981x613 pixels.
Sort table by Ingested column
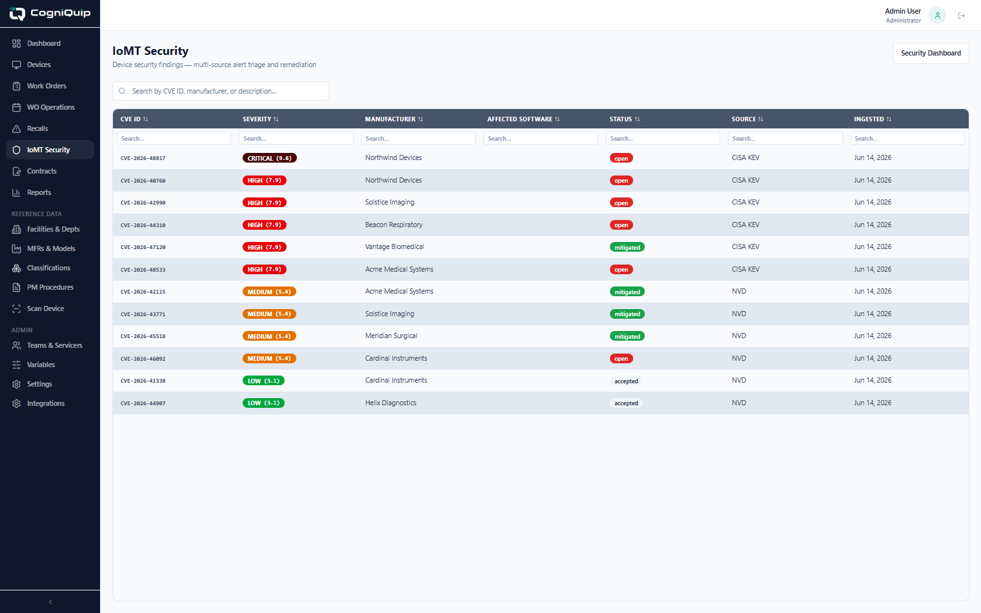coord(873,119)
